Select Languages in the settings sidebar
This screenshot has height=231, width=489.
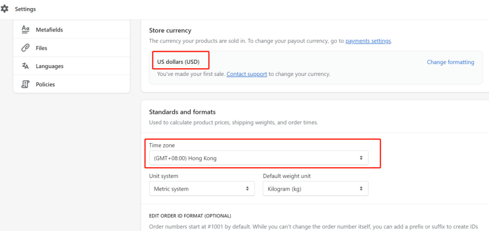[x=50, y=66]
